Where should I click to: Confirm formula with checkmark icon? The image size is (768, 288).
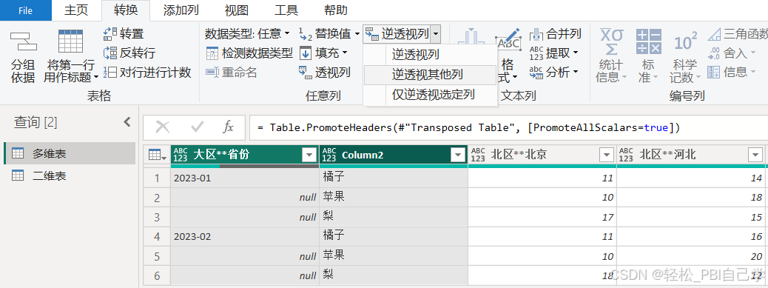pos(198,127)
